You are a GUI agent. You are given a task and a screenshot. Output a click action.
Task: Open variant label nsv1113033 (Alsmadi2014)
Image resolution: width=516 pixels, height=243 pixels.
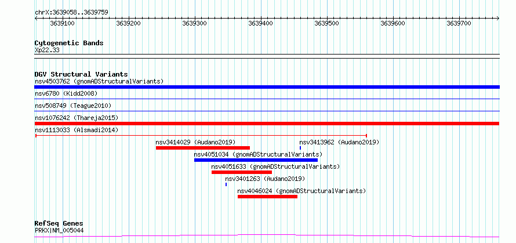click(77, 130)
